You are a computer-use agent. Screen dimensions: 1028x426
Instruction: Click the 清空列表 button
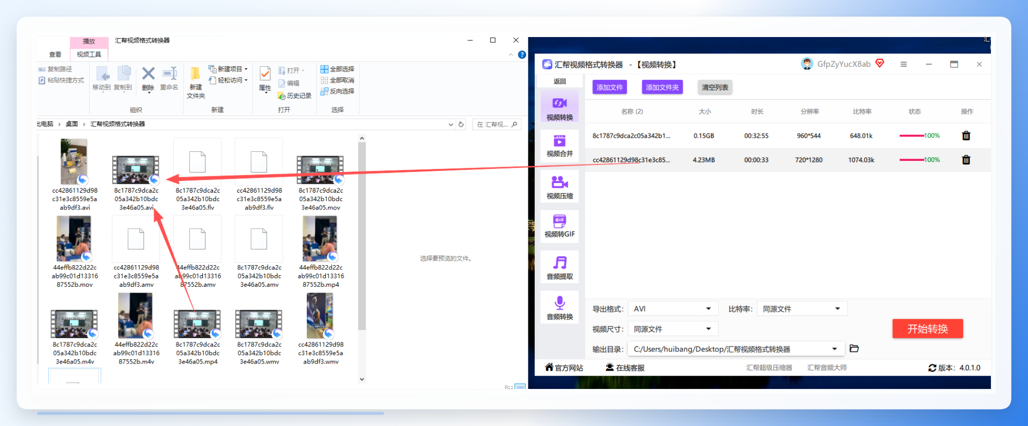pos(715,87)
